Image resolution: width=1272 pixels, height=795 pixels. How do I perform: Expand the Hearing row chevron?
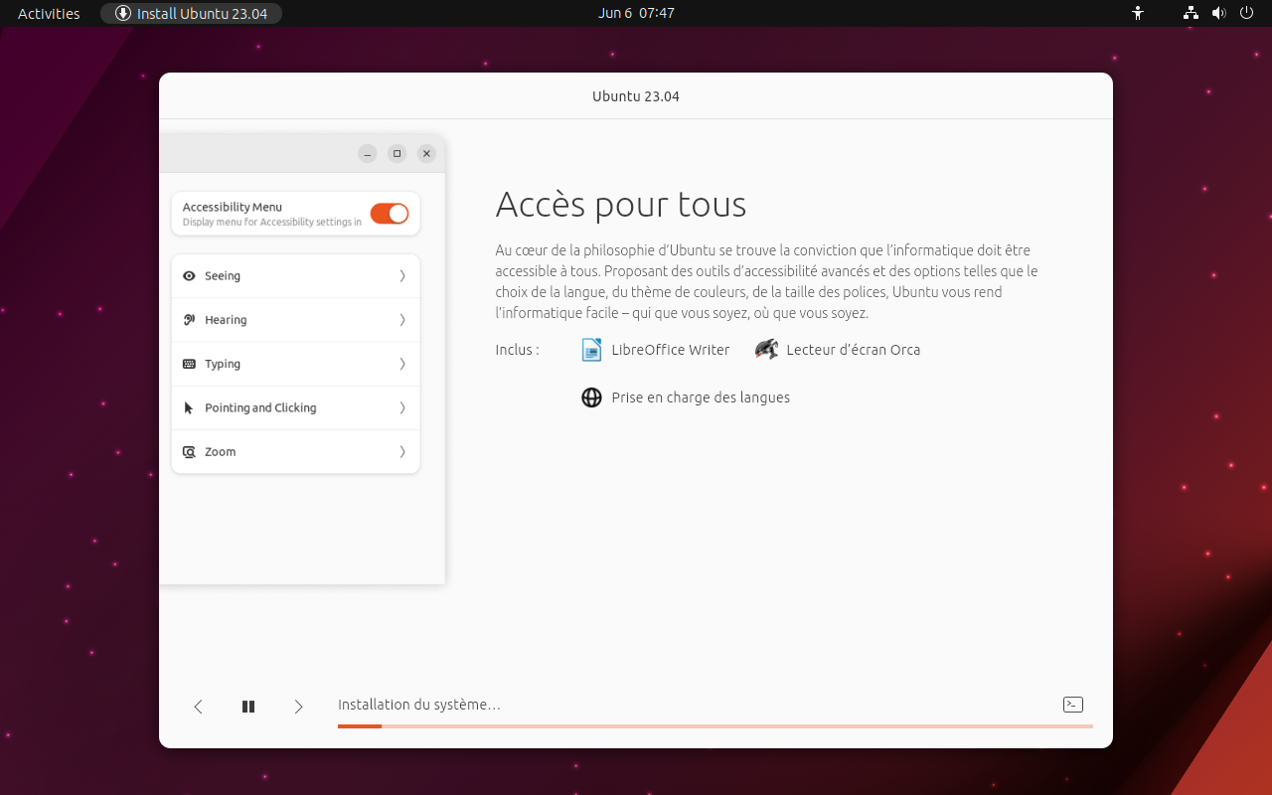coord(402,320)
